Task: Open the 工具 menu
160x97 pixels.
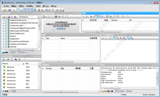Action: pyautogui.click(x=38, y=6)
